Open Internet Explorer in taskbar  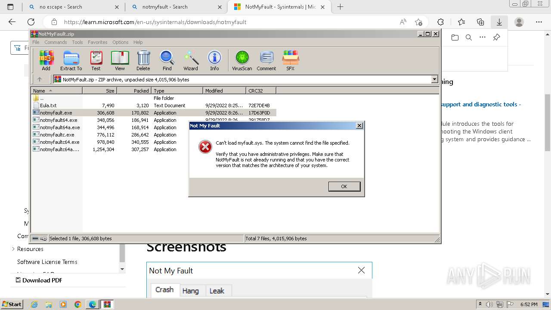click(x=34, y=304)
